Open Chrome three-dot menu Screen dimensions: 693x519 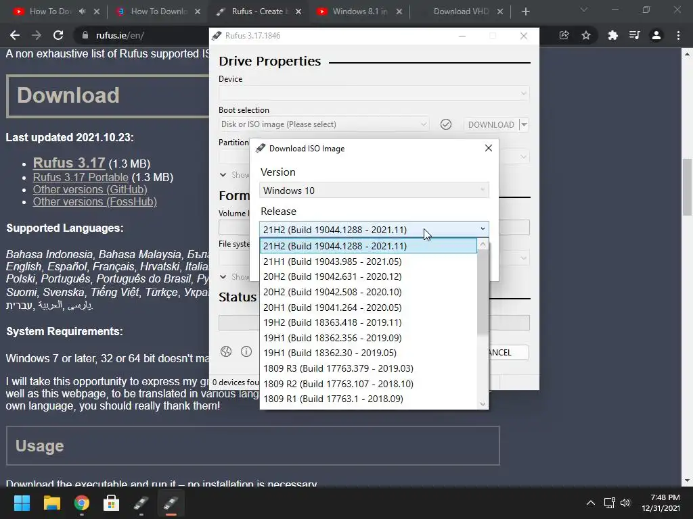click(x=678, y=35)
